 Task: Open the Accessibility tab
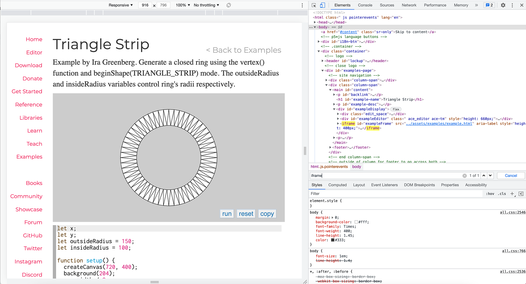[x=476, y=185]
